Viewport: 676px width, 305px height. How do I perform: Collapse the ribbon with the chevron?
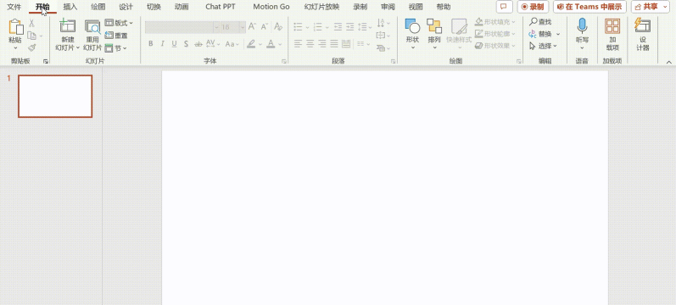tap(668, 62)
